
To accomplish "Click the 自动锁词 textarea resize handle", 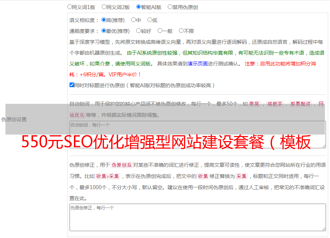I will tap(323, 146).
